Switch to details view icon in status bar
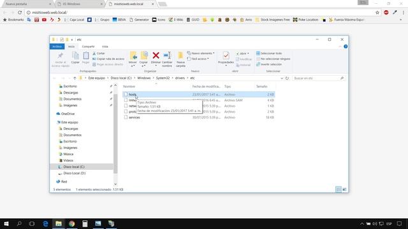Screen dimensions: 408x229 click(339, 190)
